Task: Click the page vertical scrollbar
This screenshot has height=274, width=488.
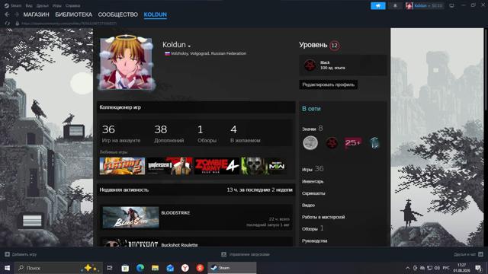Action: 486,68
